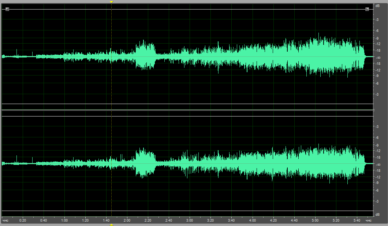The image size is (388, 226).
Task: Click the 1:00 mark on the timeline ruler
Action: click(x=64, y=221)
